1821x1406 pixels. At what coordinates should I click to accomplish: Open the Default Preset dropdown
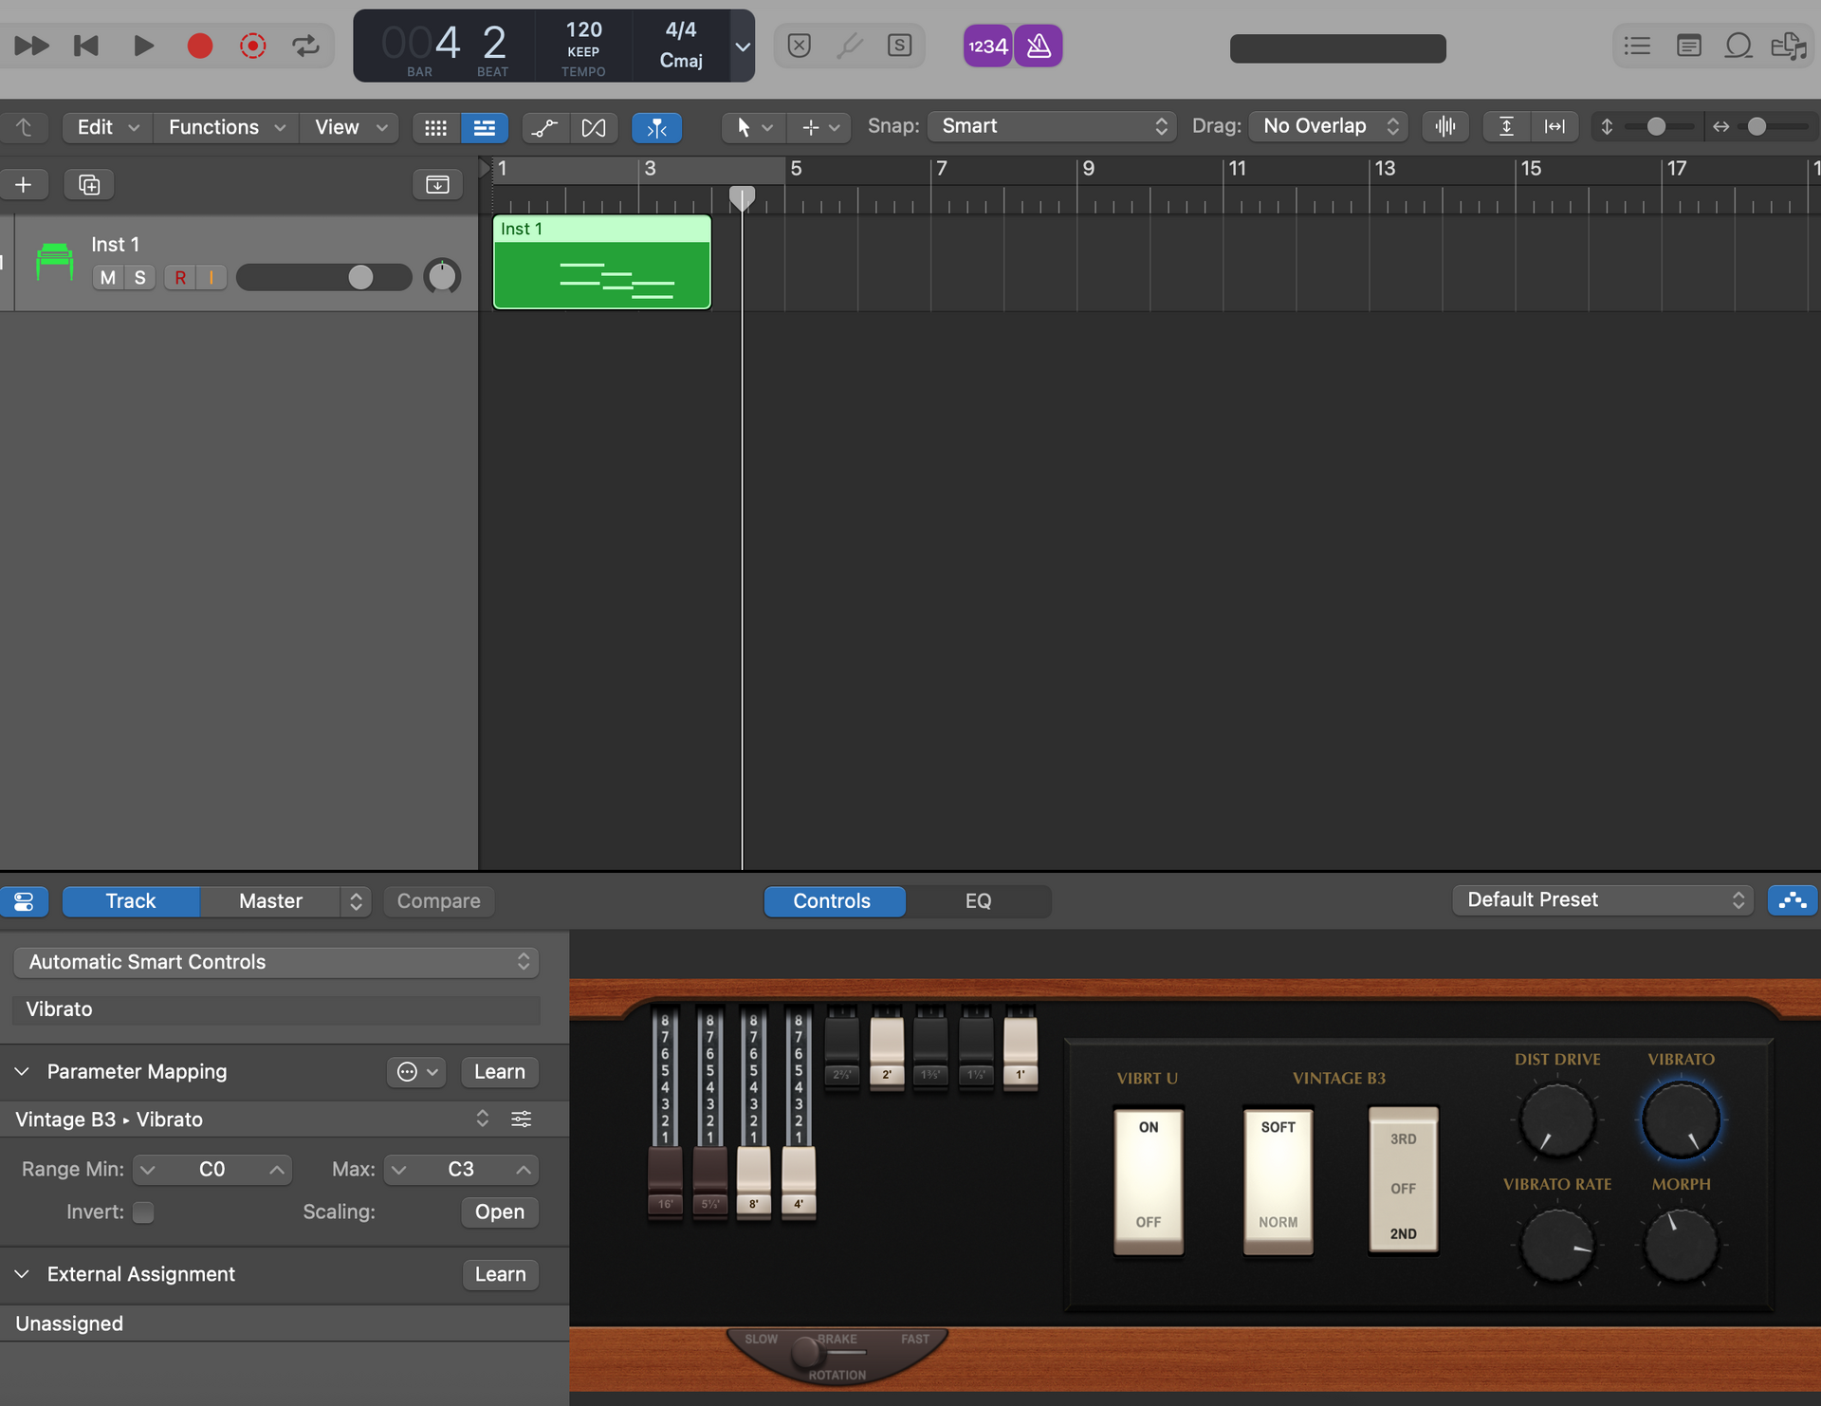click(1603, 899)
